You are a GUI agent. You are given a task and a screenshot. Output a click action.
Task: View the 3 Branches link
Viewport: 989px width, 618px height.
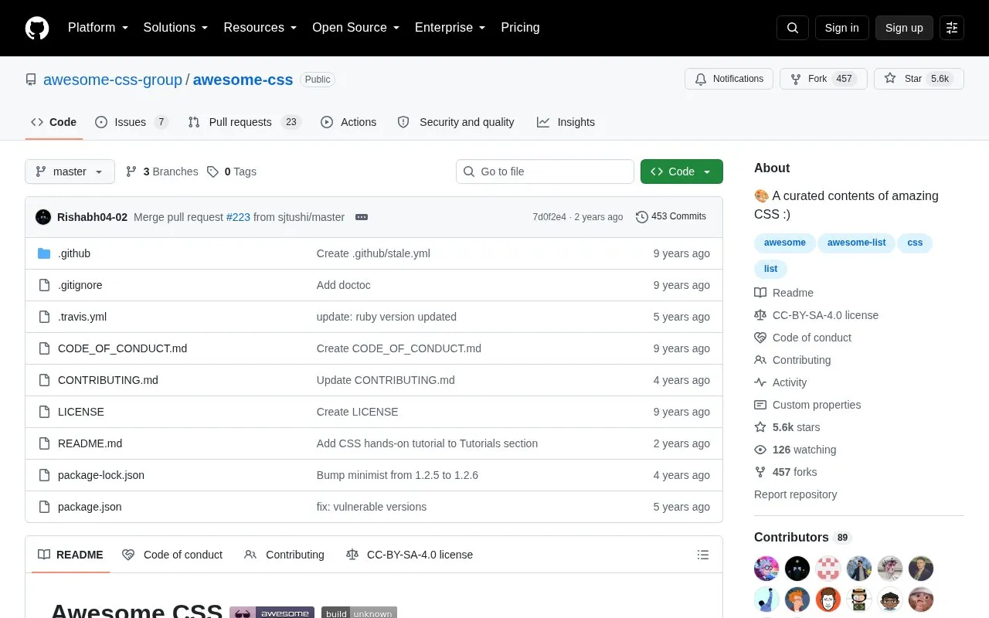[162, 171]
